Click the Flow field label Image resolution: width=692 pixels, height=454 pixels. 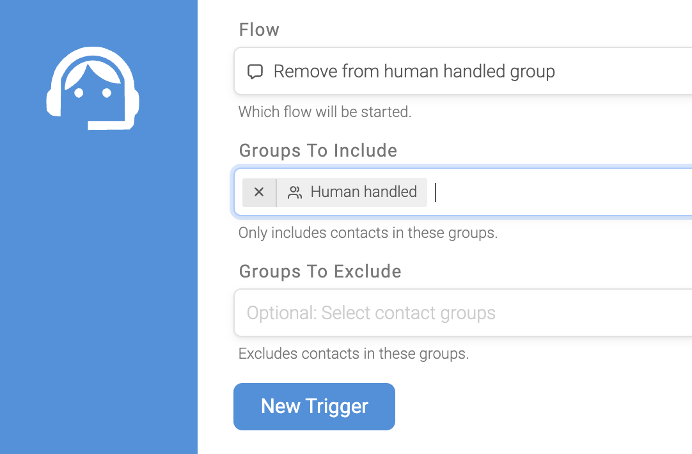coord(259,30)
